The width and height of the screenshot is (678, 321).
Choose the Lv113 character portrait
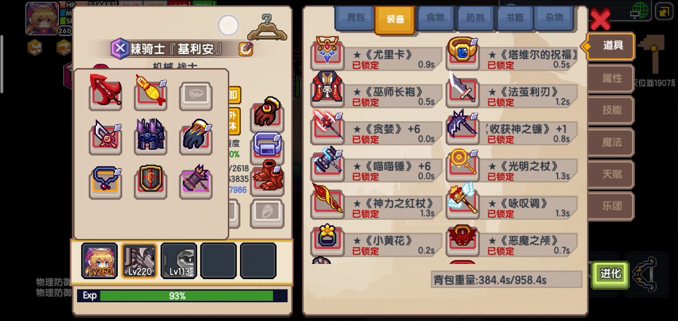(179, 261)
